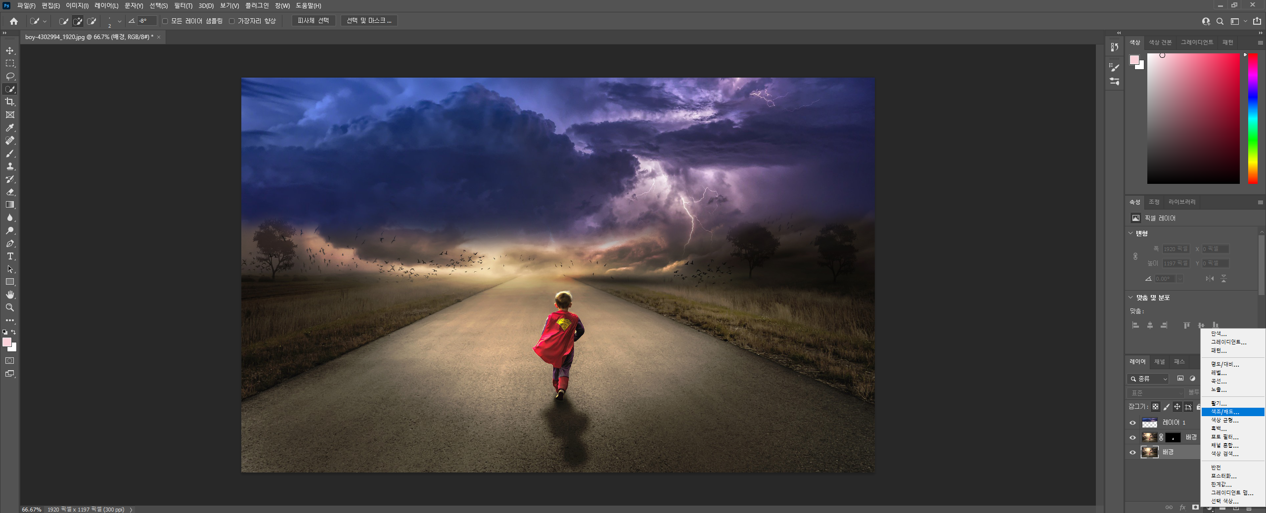Select the Dodge tool
Viewport: 1266px width, 513px height.
click(10, 230)
